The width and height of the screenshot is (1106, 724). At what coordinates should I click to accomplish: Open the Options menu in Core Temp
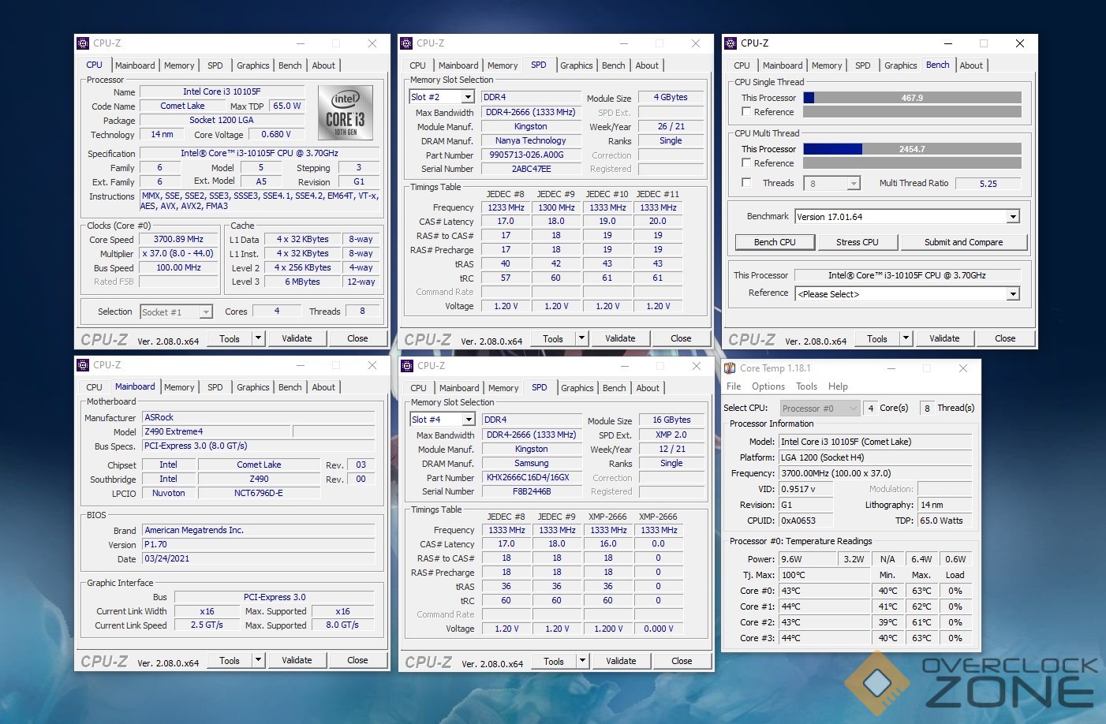tap(768, 386)
